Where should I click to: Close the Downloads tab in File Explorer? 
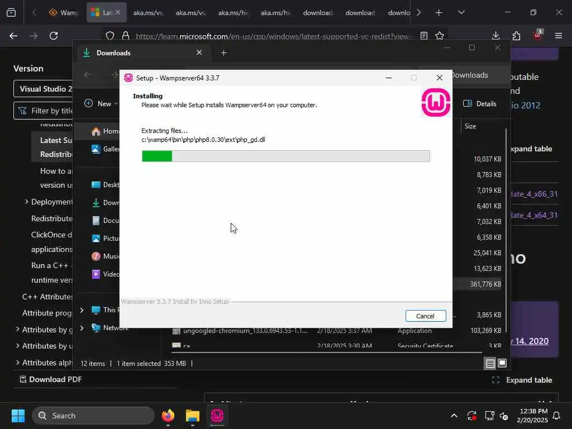[199, 53]
